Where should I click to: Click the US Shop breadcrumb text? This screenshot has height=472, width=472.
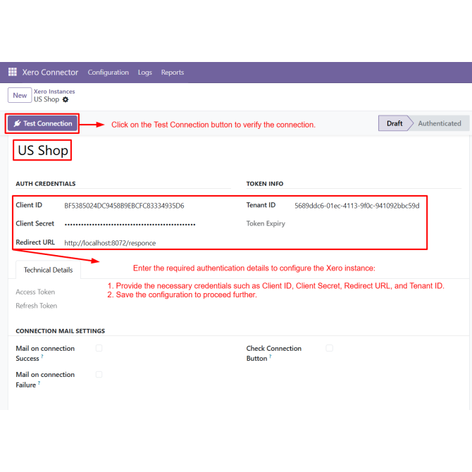coord(46,99)
